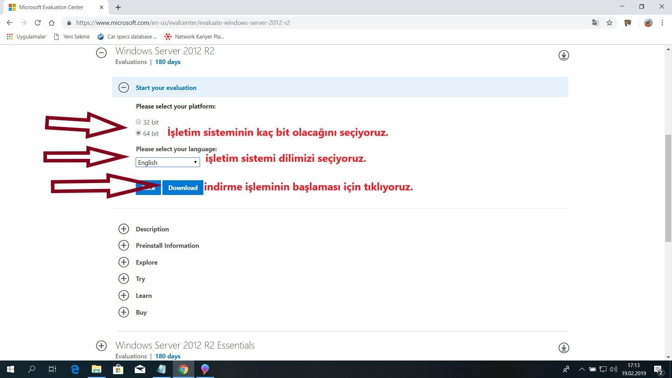Click the Windows Server 2012 R2 Essentials title

(x=185, y=345)
